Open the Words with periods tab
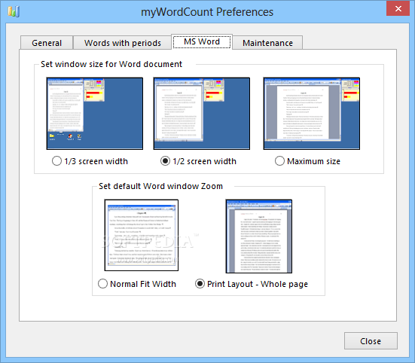The image size is (415, 363). pos(122,43)
